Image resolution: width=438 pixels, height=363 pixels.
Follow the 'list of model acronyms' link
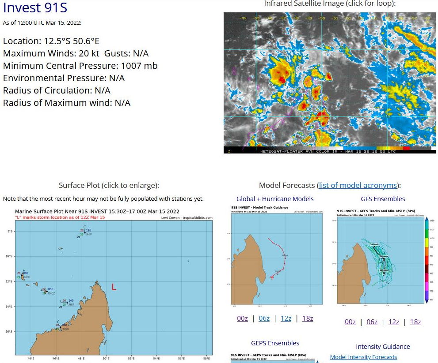click(x=358, y=185)
